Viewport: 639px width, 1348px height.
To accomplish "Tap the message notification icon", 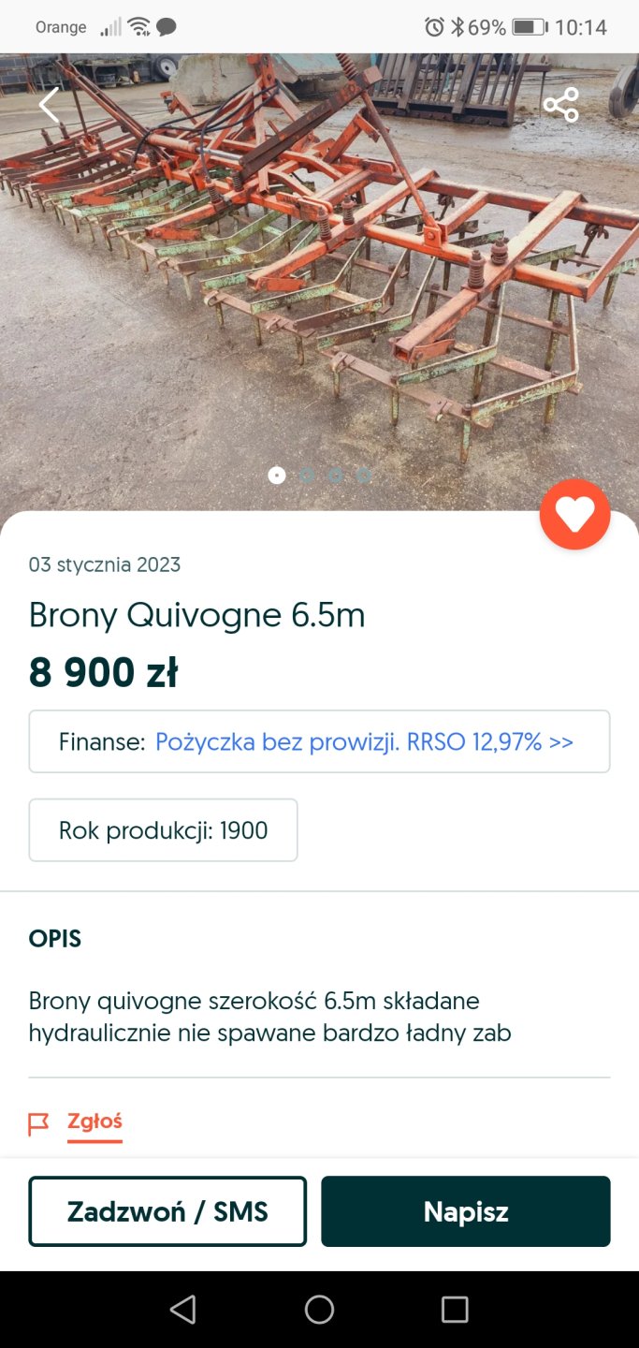I will pos(167,27).
